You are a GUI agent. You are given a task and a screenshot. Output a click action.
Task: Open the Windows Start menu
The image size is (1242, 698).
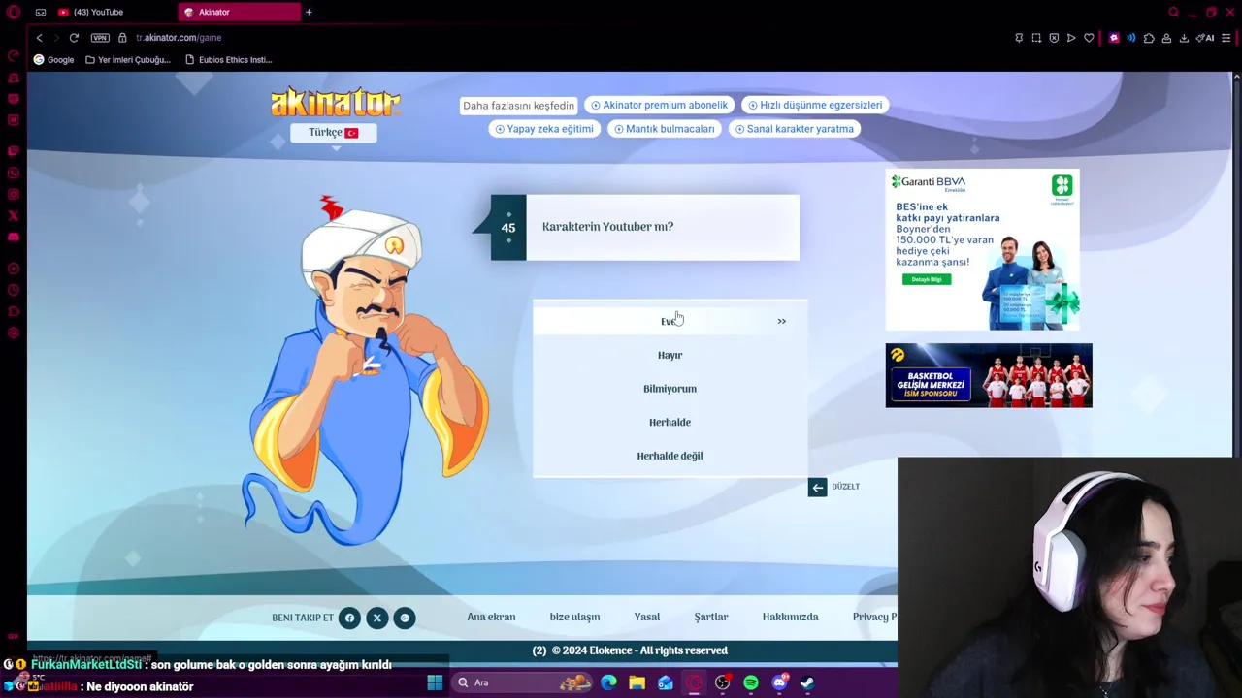click(435, 682)
